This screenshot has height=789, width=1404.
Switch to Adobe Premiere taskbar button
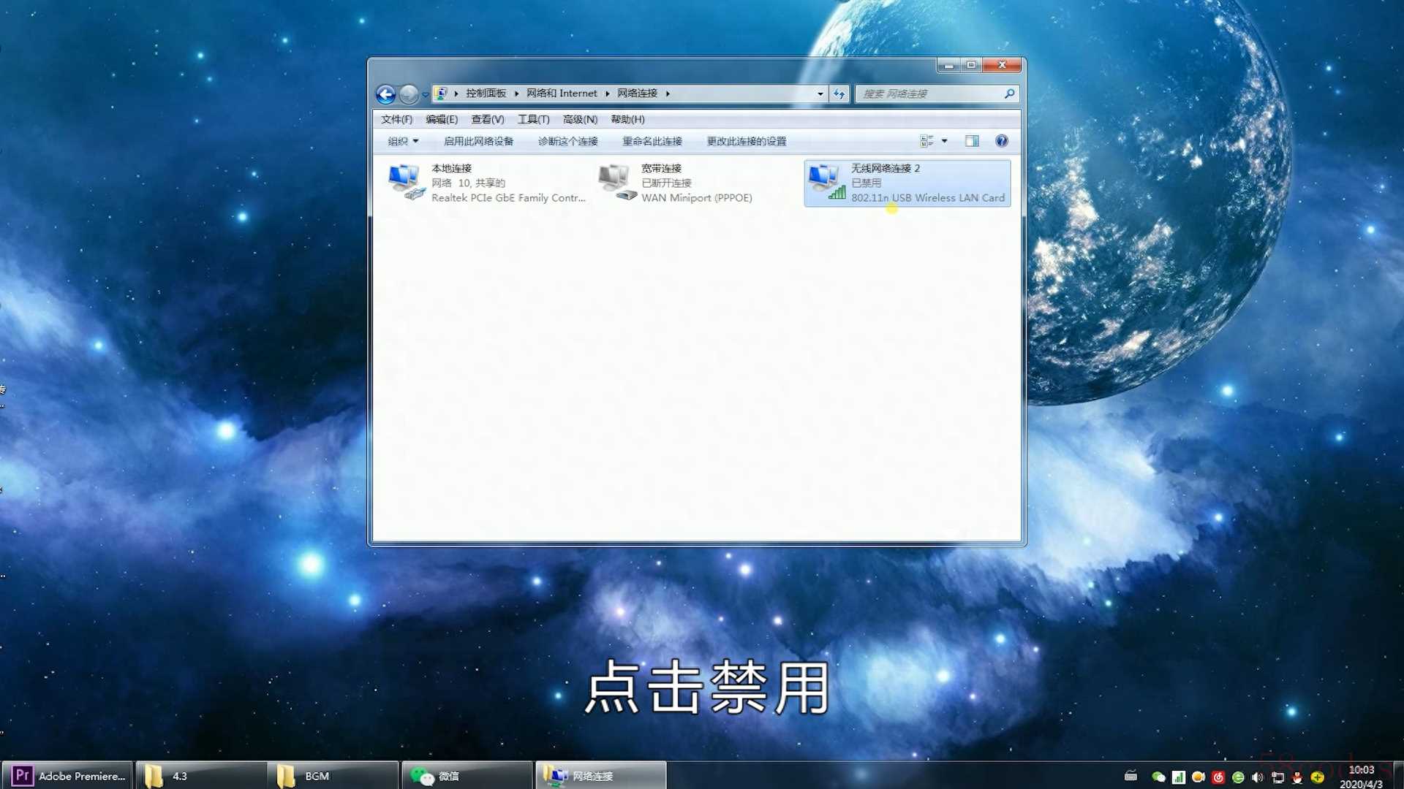tap(68, 776)
